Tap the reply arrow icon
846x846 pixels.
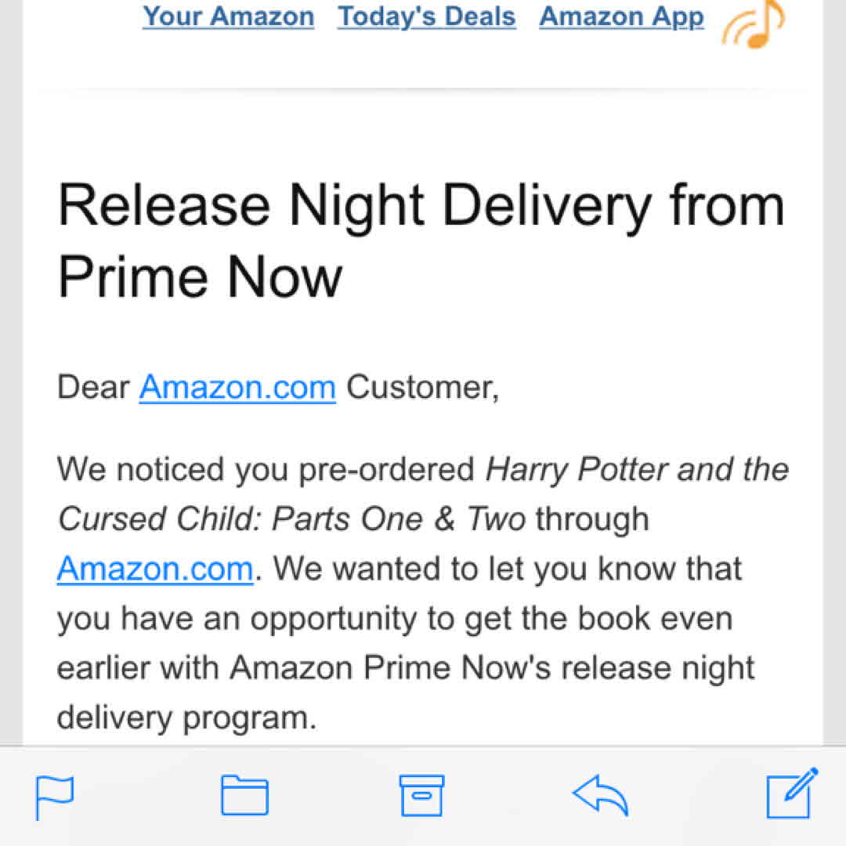click(x=600, y=796)
